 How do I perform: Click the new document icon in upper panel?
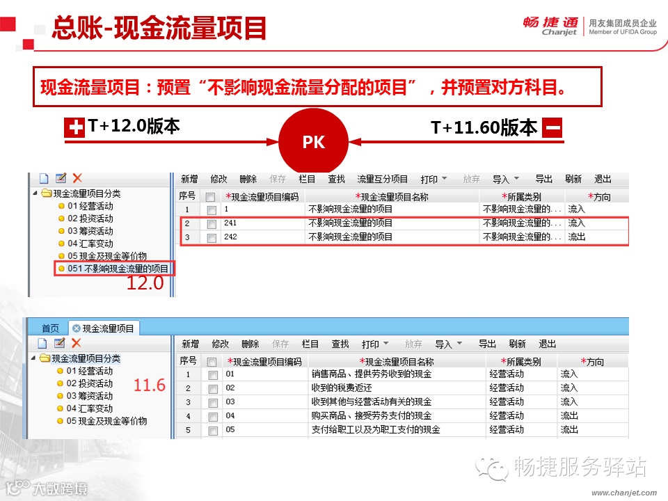(x=44, y=178)
